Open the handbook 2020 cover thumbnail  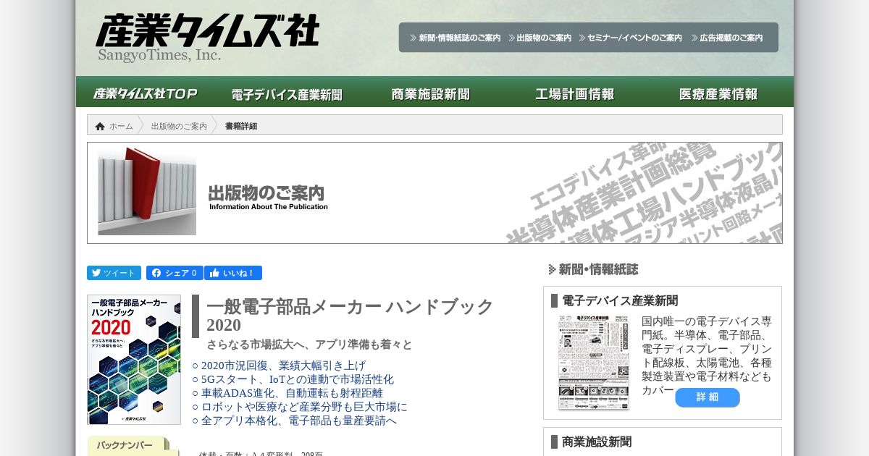pos(134,360)
